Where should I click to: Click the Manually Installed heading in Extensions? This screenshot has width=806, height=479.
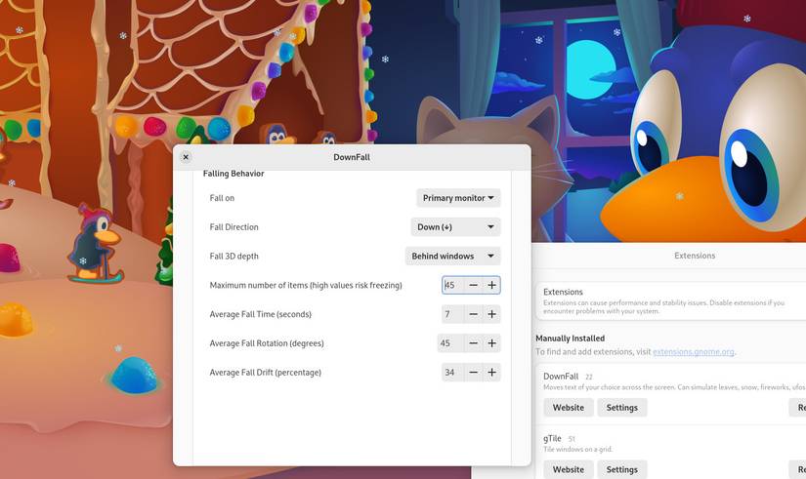pyautogui.click(x=570, y=339)
